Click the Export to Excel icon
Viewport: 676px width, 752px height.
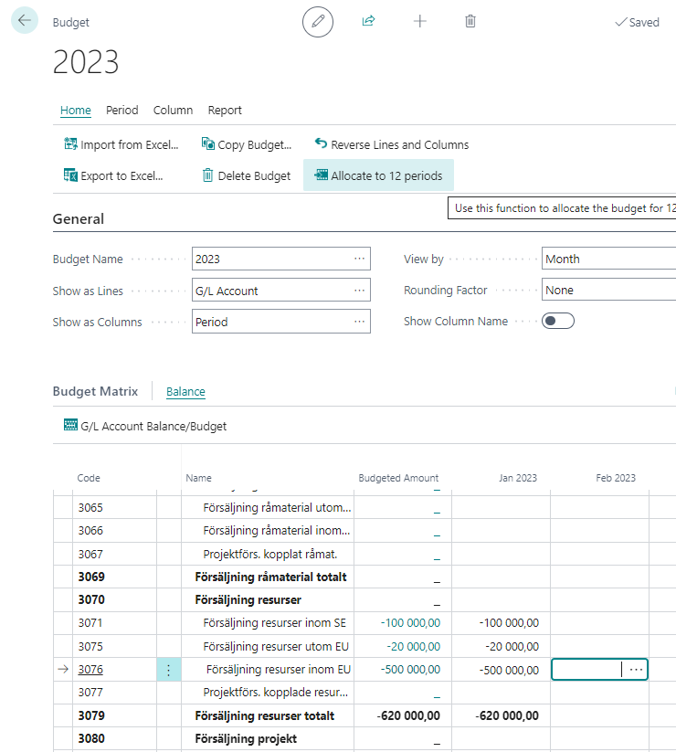pyautogui.click(x=70, y=175)
